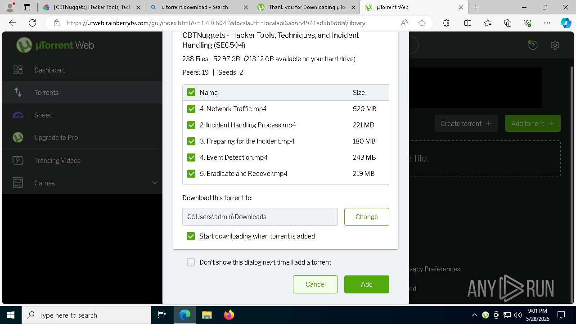Open the help question mark icon
The image size is (576, 324).
[533, 45]
